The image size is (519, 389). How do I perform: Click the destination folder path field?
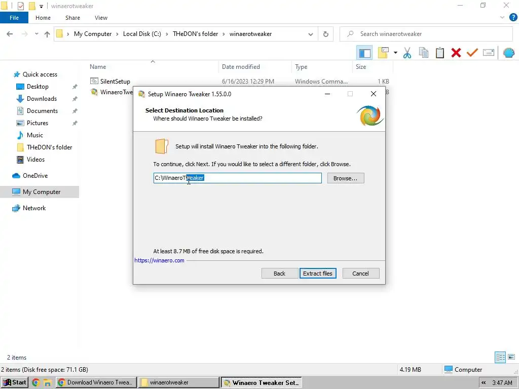[x=237, y=178]
